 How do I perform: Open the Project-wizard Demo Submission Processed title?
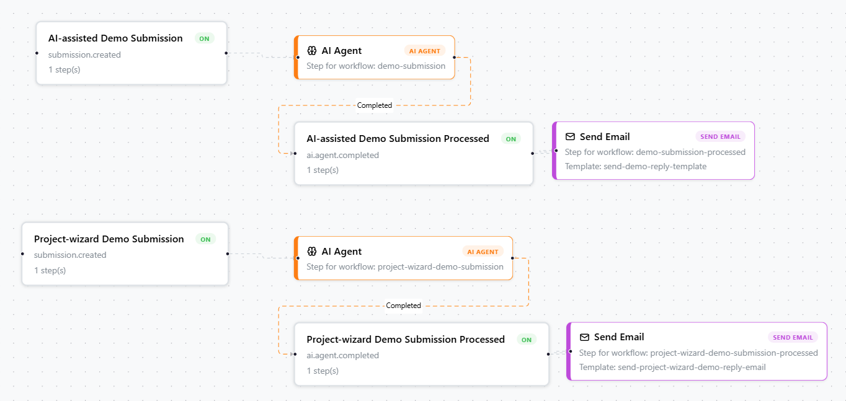(x=406, y=340)
